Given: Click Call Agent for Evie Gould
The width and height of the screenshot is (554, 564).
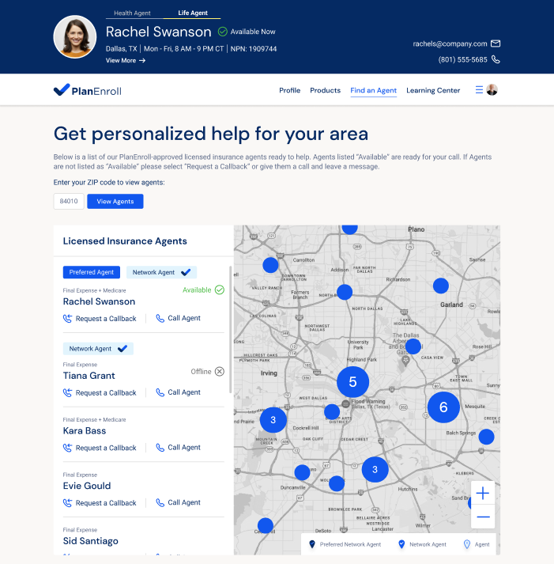Looking at the screenshot, I should 184,502.
